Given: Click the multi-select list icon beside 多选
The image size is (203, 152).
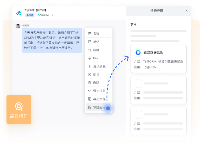Looking at the screenshot, I should 90,34.
